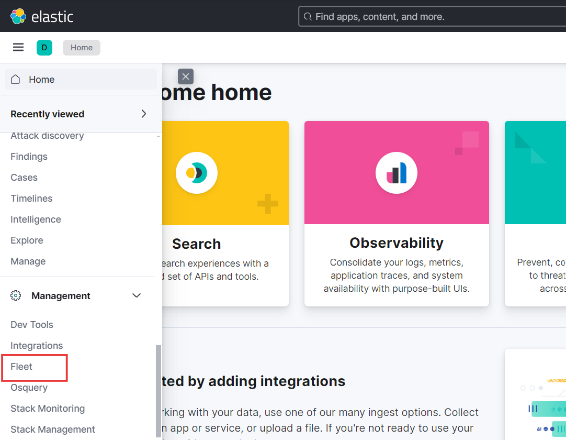Viewport: 566px width, 440px height.
Task: Click the Recently viewed heading text
Action: tap(47, 114)
